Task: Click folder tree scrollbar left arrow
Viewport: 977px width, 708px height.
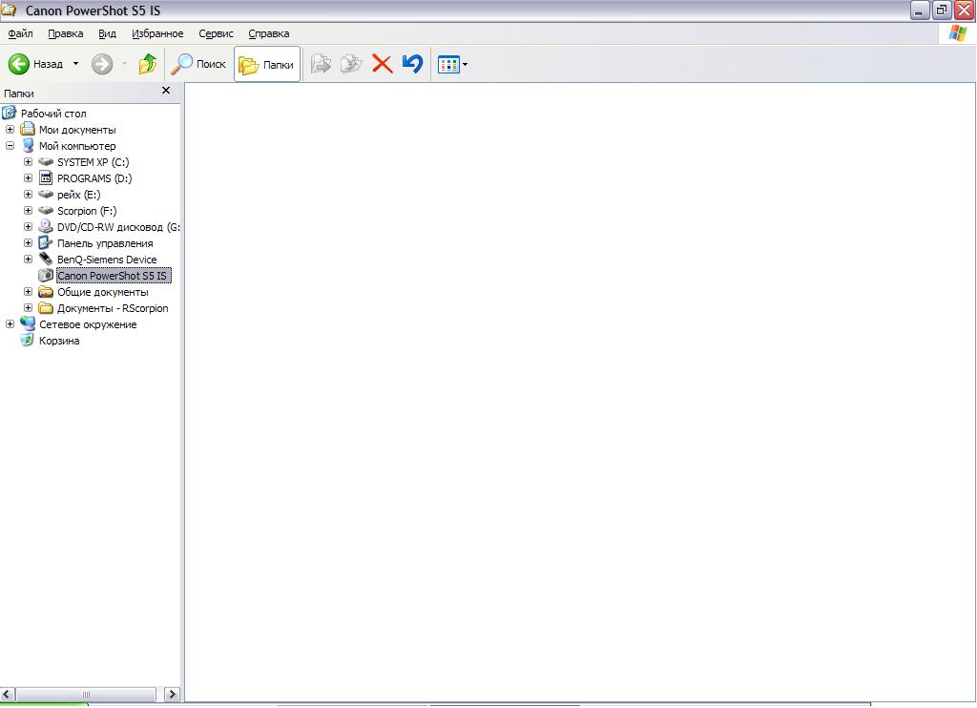Action: click(x=8, y=695)
